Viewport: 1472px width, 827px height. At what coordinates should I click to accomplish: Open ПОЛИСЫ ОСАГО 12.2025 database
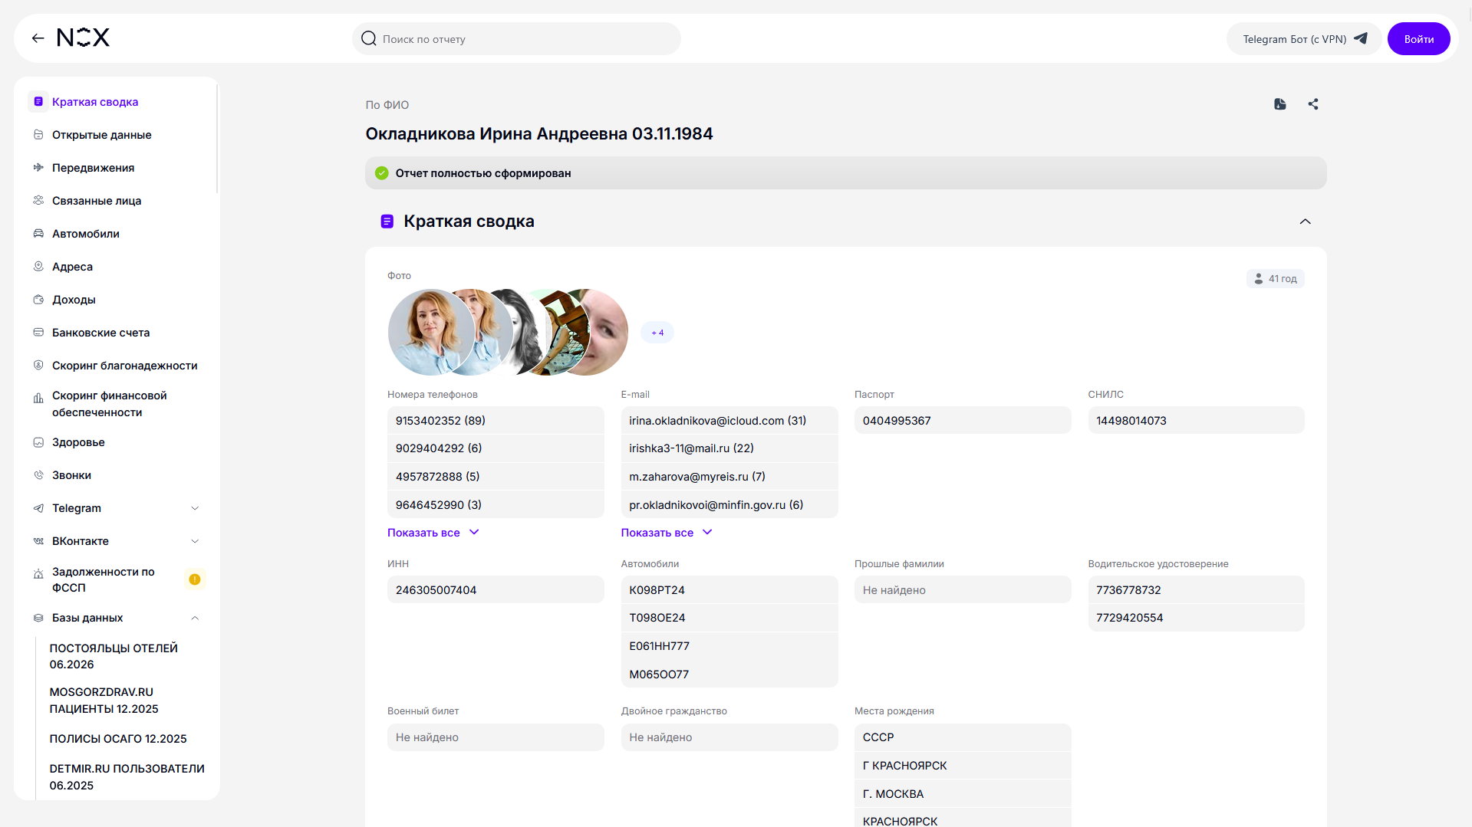[x=118, y=739]
